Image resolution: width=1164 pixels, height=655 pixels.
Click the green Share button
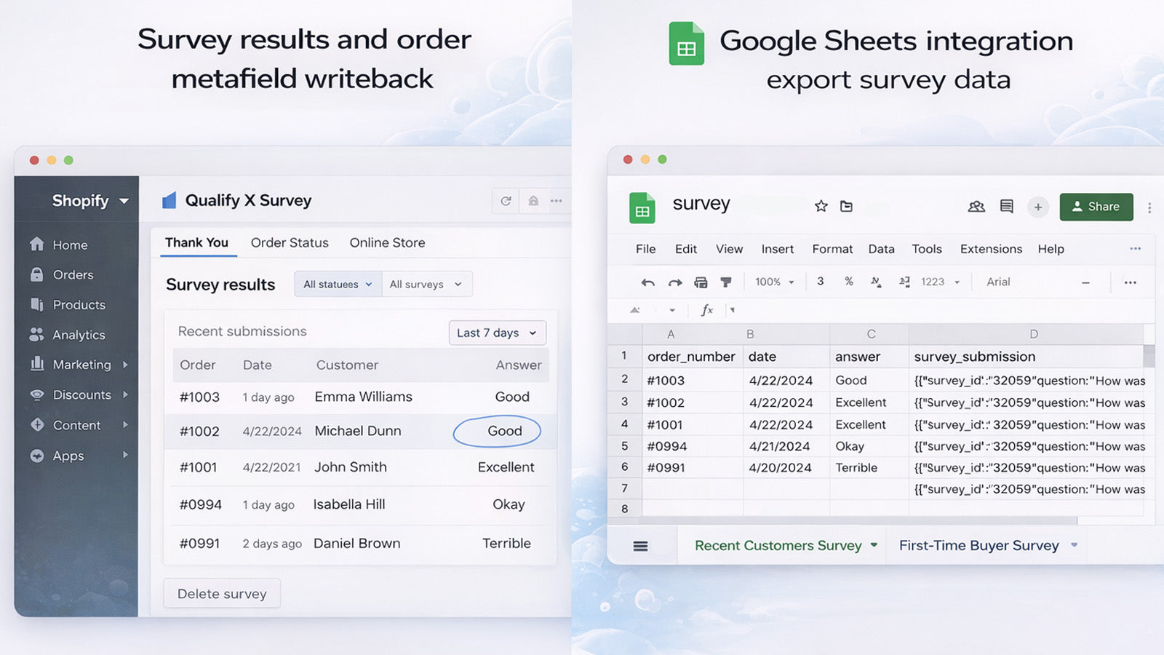click(x=1096, y=207)
